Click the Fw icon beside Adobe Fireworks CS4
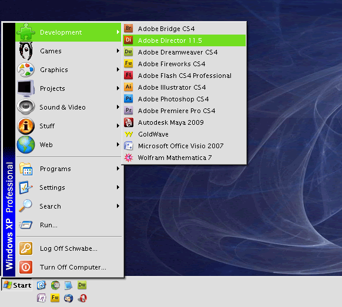Screen dimensions: 342x307 tap(129, 63)
